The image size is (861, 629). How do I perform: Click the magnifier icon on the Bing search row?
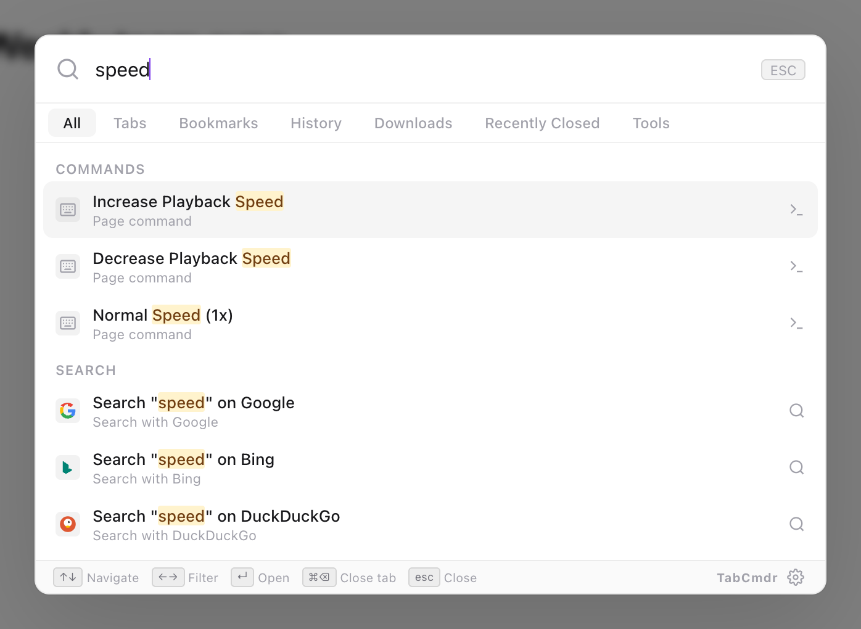(796, 467)
